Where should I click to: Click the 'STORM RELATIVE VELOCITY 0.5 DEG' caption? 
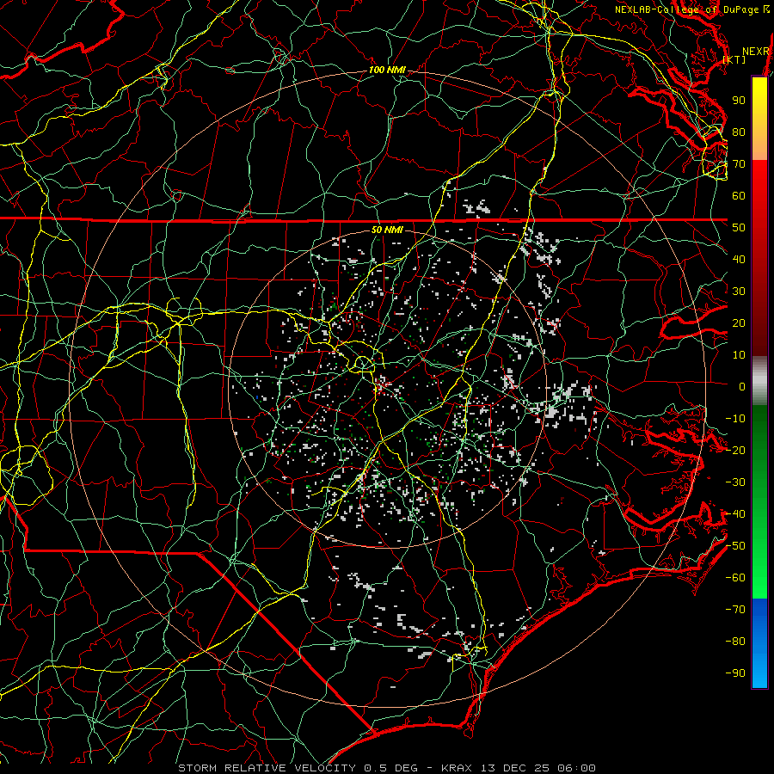(x=298, y=768)
